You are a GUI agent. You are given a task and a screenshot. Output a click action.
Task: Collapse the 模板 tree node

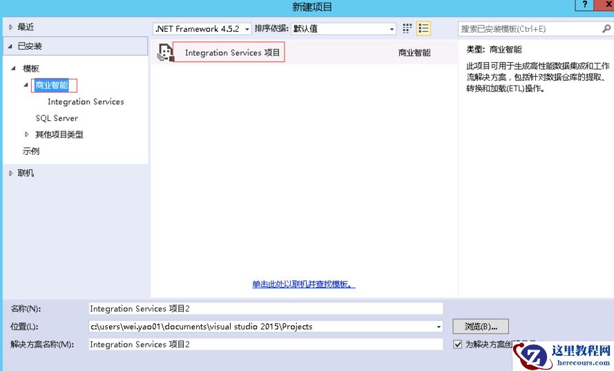(14, 68)
